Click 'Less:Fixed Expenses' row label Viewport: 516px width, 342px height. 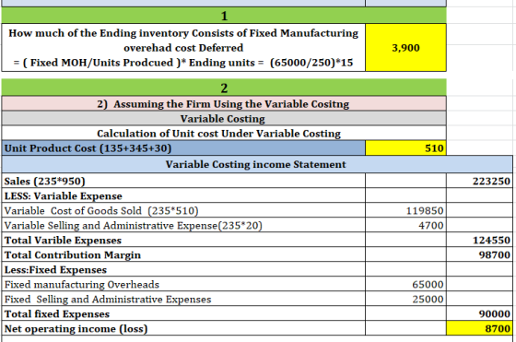click(183, 269)
